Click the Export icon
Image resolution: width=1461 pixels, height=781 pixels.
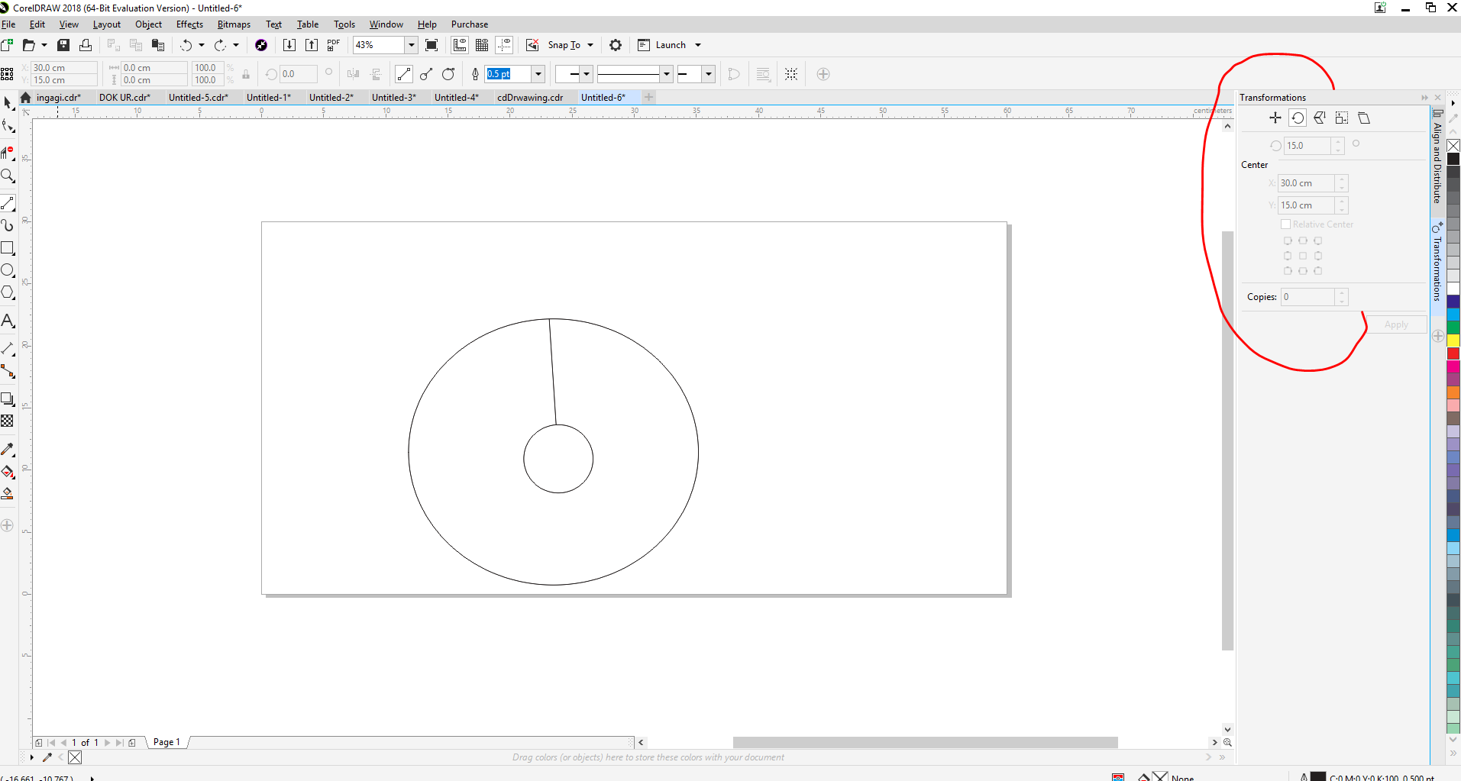pyautogui.click(x=312, y=45)
